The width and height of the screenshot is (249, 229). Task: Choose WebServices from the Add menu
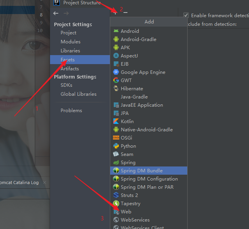coord(149,220)
